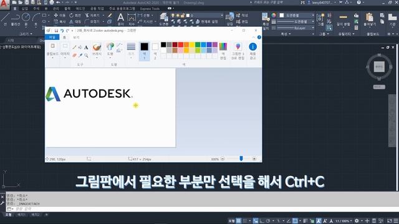399x224 pixels.
Task: Open Paint Clipboard dropdown
Action: pyautogui.click(x=52, y=51)
